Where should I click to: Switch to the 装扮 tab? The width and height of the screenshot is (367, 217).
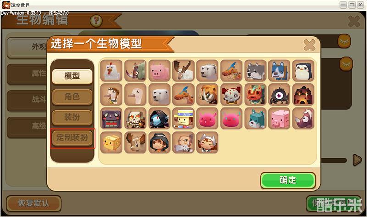[x=72, y=117]
